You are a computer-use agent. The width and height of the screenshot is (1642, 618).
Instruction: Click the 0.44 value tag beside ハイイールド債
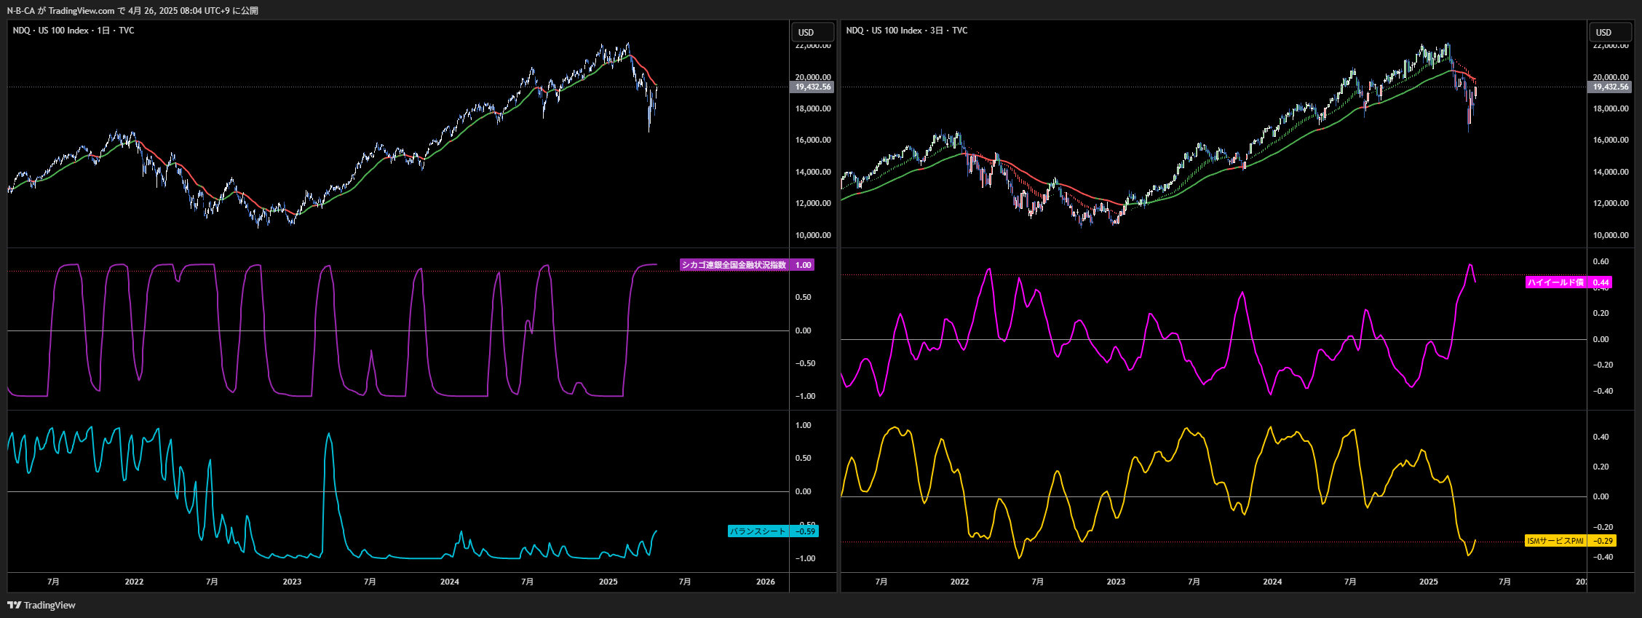(x=1601, y=282)
